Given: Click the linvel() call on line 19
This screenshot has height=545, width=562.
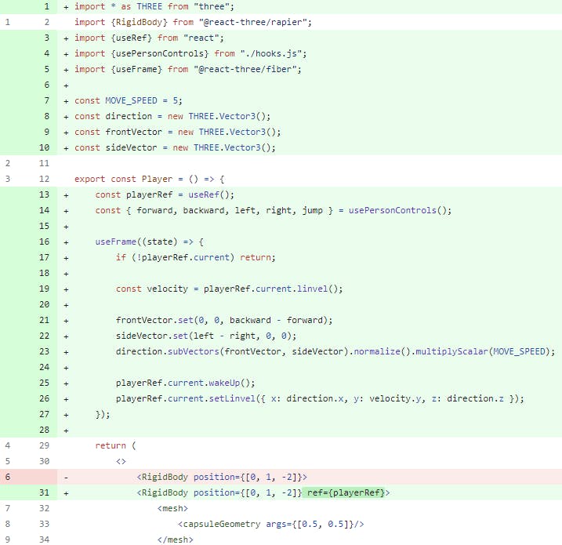Looking at the screenshot, I should click(x=319, y=289).
